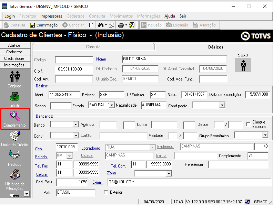Click the Confirmação save icon

coord(32,25)
